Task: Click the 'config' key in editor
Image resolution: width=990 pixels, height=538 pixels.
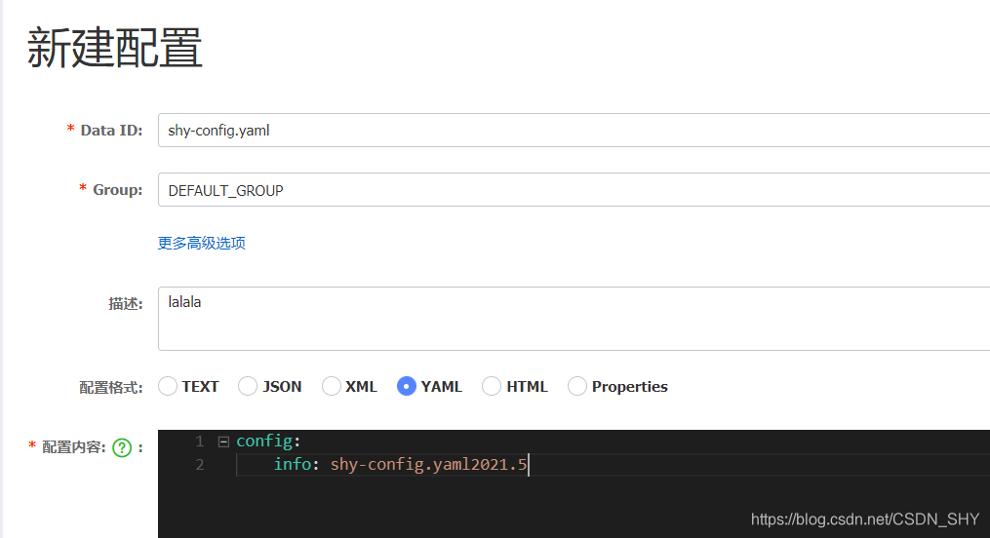Action: pos(264,441)
